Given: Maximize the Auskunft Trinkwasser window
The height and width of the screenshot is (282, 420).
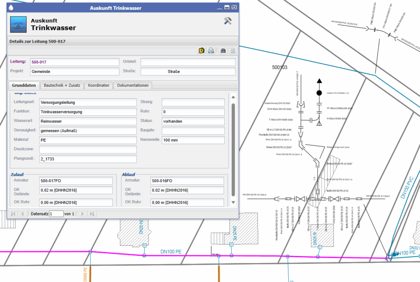Looking at the screenshot, I should (x=227, y=7).
